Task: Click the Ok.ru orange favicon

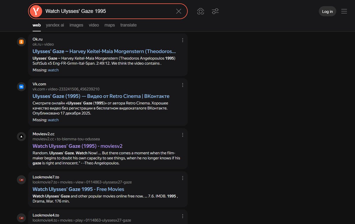Action: (x=21, y=42)
